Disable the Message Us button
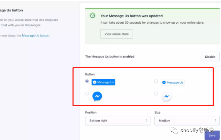The width and height of the screenshot is (221, 140). point(210,57)
